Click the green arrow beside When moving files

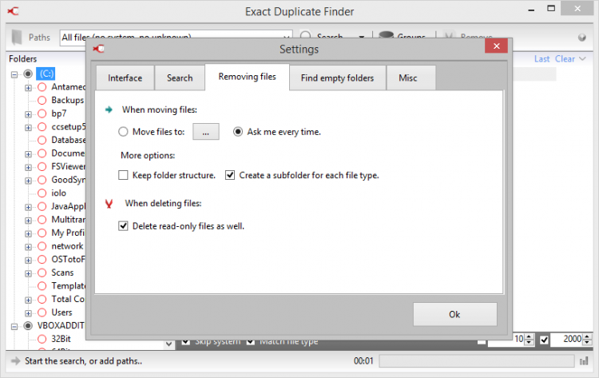click(x=109, y=109)
